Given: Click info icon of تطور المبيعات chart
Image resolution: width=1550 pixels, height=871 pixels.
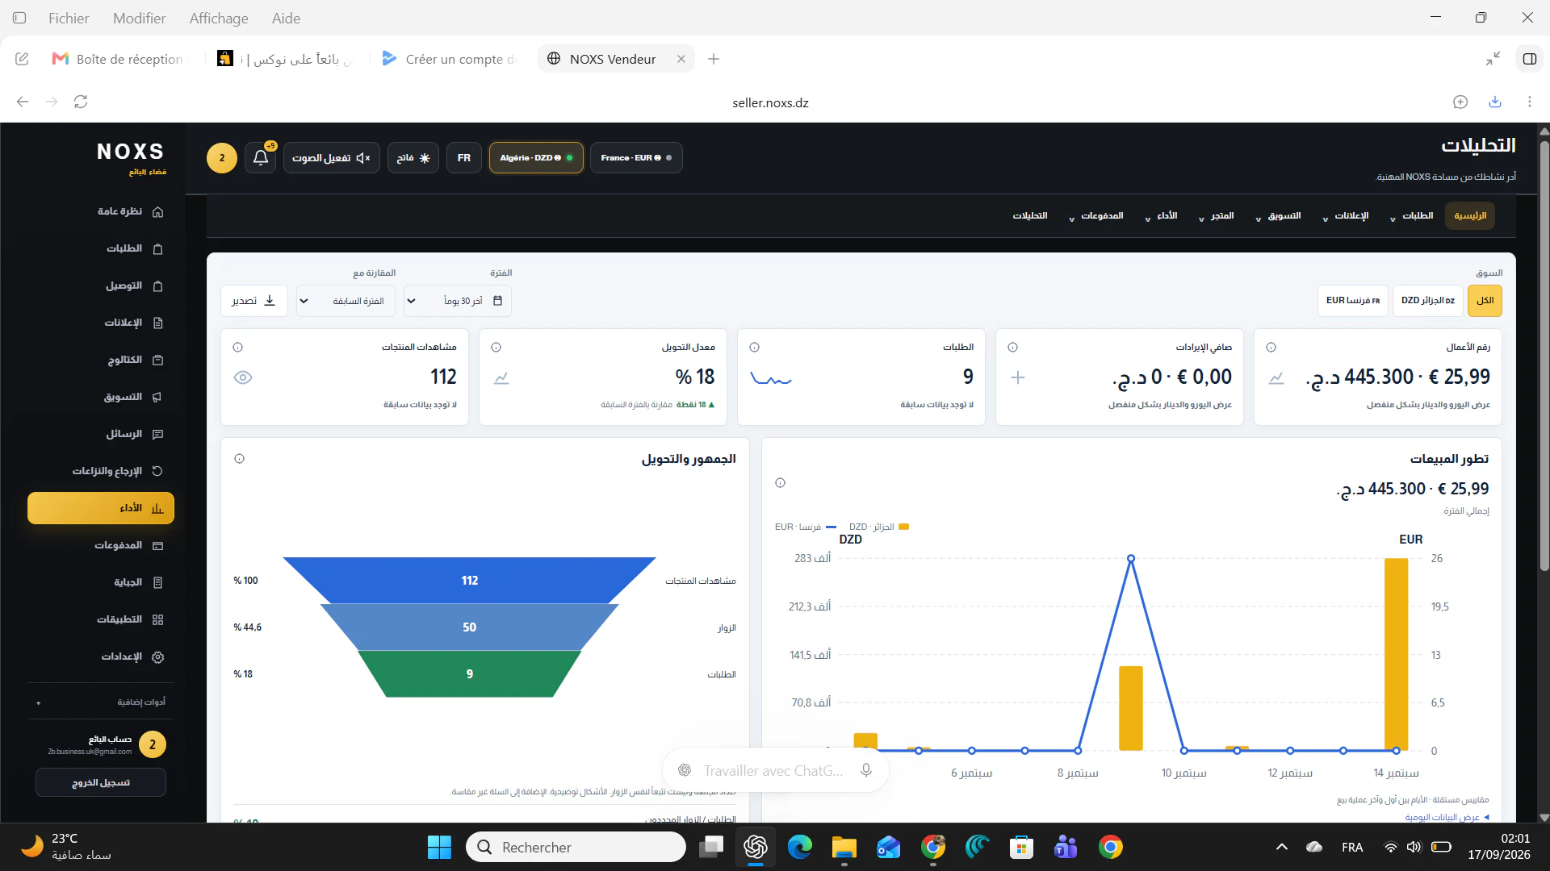Looking at the screenshot, I should tap(781, 483).
